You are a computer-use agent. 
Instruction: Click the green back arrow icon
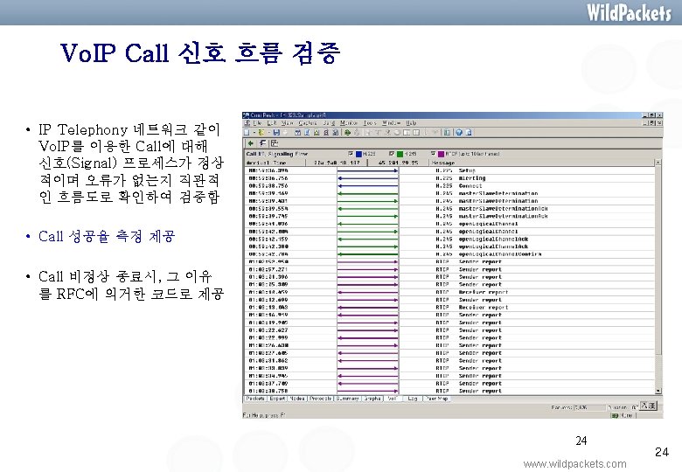[251, 143]
